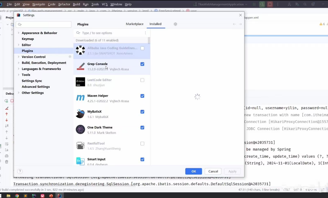Open File Explorer from the taskbar

[8, 196]
